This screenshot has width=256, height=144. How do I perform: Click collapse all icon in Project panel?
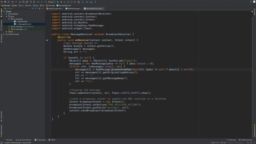click(36, 8)
